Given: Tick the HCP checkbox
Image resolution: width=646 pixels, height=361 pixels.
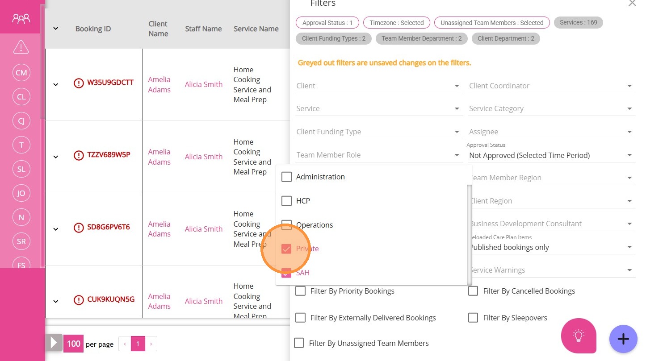Looking at the screenshot, I should [286, 201].
